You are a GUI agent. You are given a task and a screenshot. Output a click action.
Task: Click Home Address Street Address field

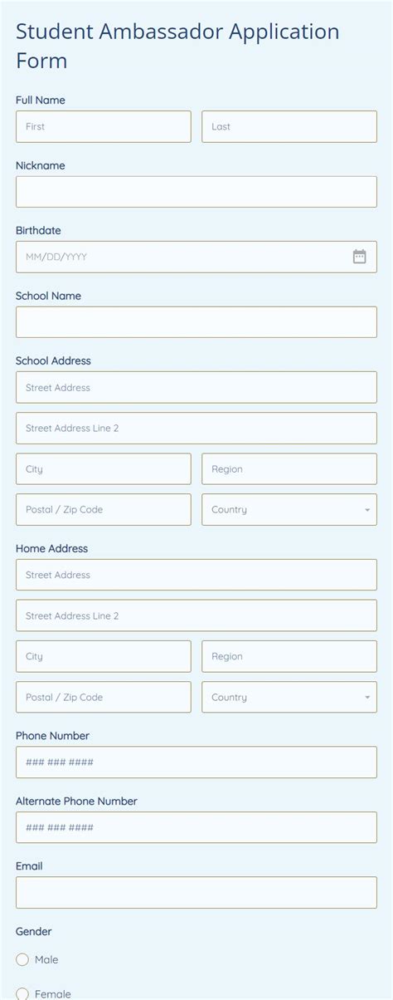tap(196, 575)
